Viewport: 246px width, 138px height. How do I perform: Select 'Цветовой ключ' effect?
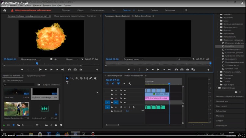coord(231,69)
